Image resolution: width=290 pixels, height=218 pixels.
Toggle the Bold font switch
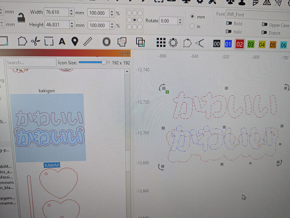coord(229,23)
